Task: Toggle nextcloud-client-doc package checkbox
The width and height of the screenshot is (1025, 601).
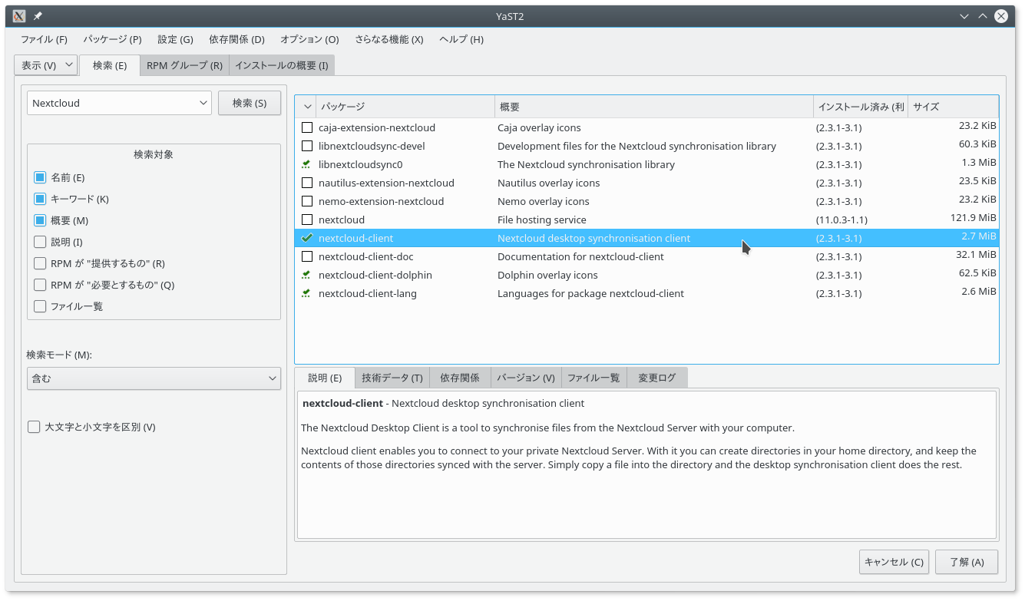Action: tap(307, 256)
